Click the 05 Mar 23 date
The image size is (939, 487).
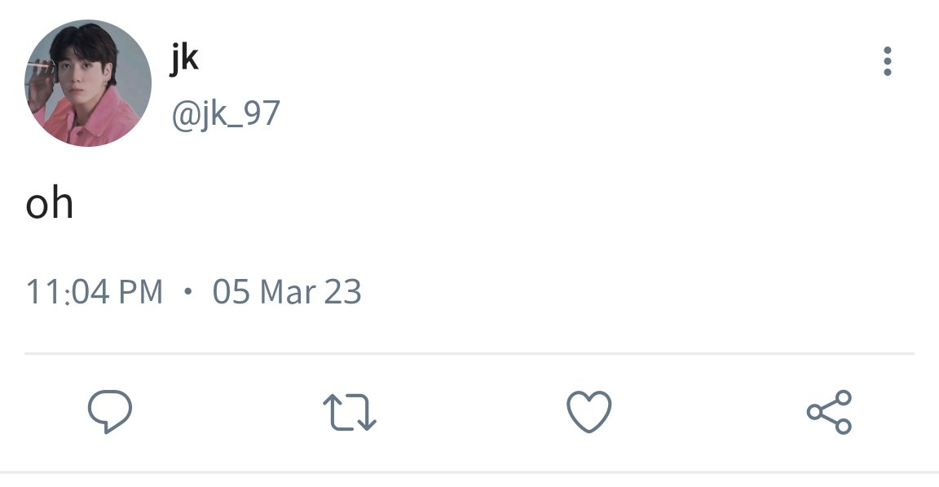point(287,292)
